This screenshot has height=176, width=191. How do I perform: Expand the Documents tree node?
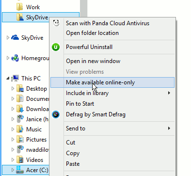point(13,99)
